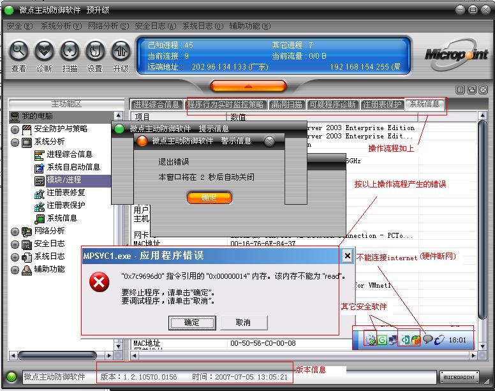The image size is (495, 391).
Task: Select the 系统自启动信息 tree label
Action: 73,167
